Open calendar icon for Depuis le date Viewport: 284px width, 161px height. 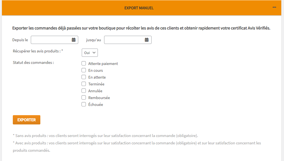[x=74, y=40]
